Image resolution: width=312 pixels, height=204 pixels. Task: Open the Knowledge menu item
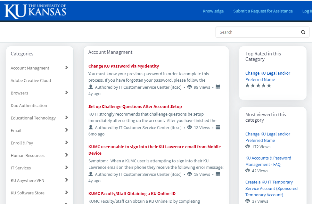pyautogui.click(x=213, y=11)
